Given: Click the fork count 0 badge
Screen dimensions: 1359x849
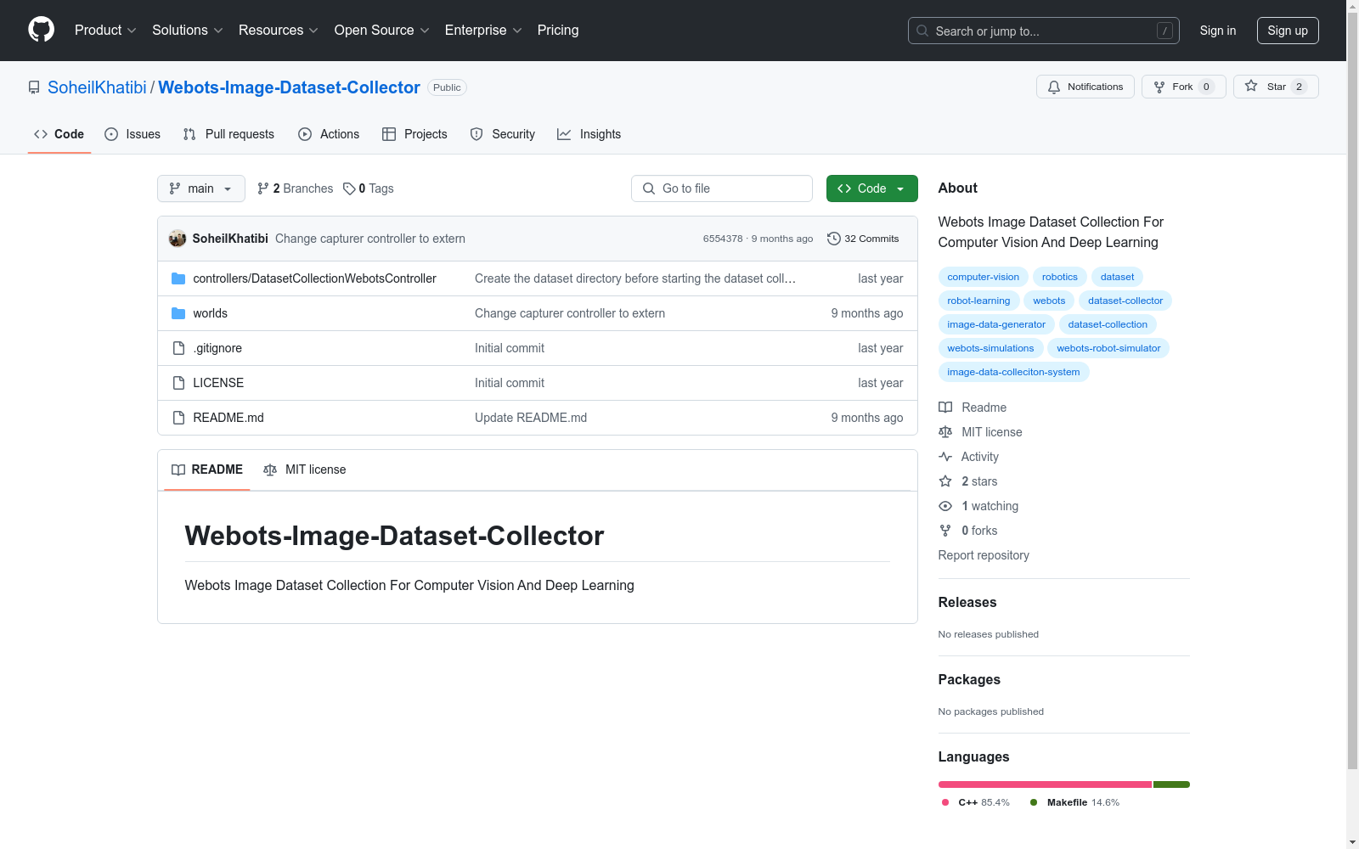Looking at the screenshot, I should (1206, 87).
